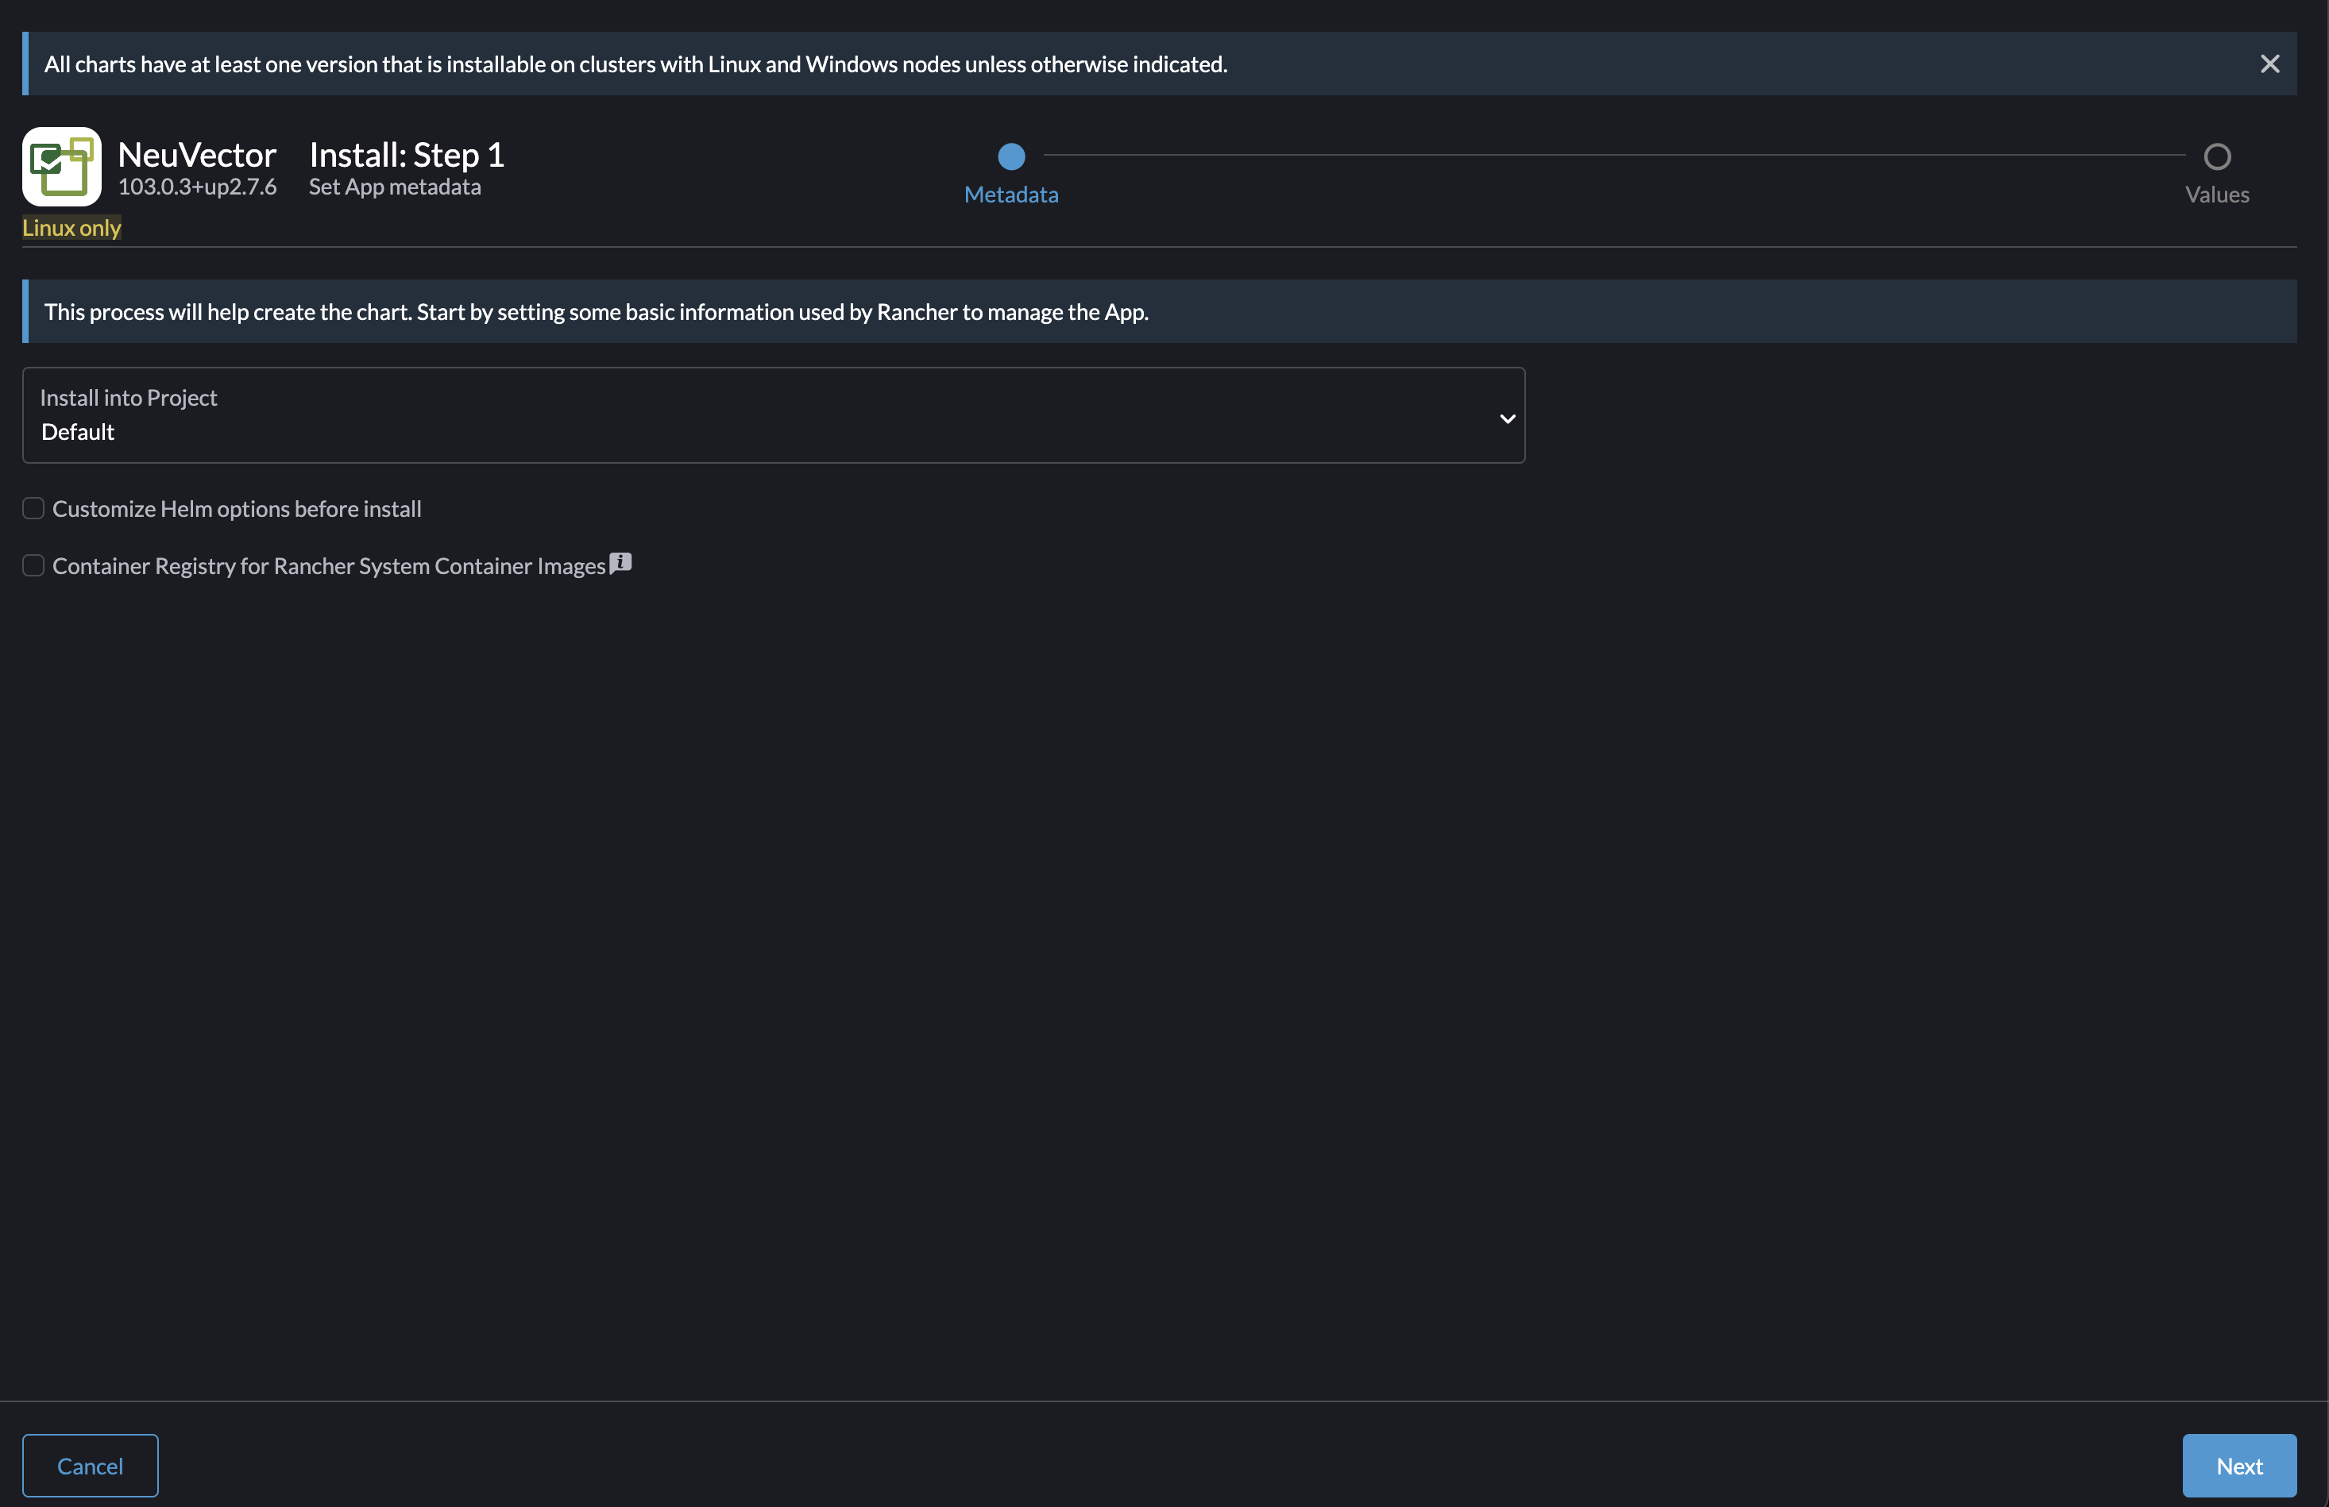The height and width of the screenshot is (1507, 2329).
Task: Go to the Values step circle
Action: (2216, 156)
